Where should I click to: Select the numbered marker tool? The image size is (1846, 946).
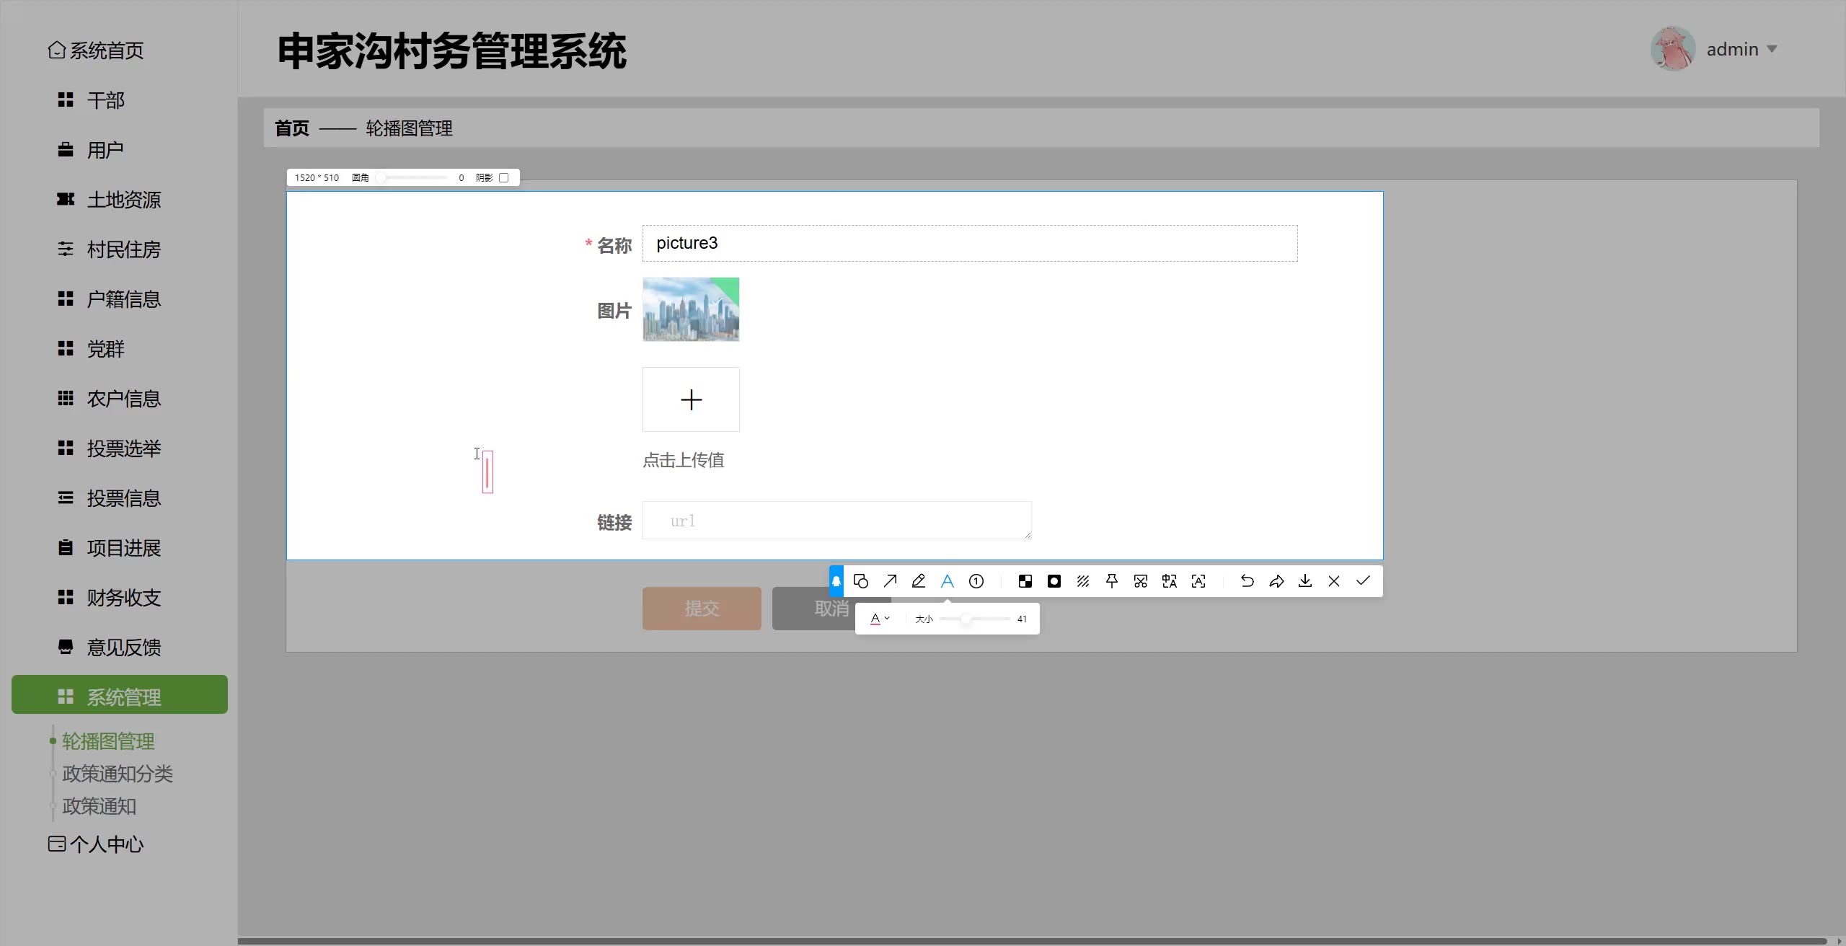pyautogui.click(x=976, y=581)
